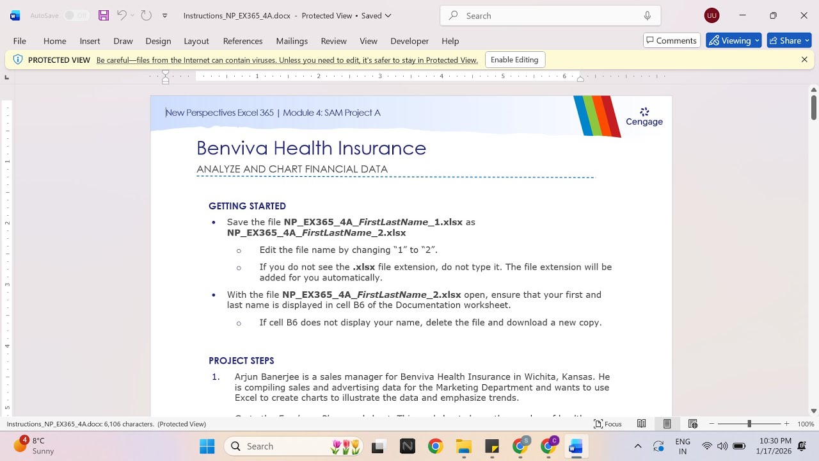Click the 'PROJECT STEPS' heading

241,360
